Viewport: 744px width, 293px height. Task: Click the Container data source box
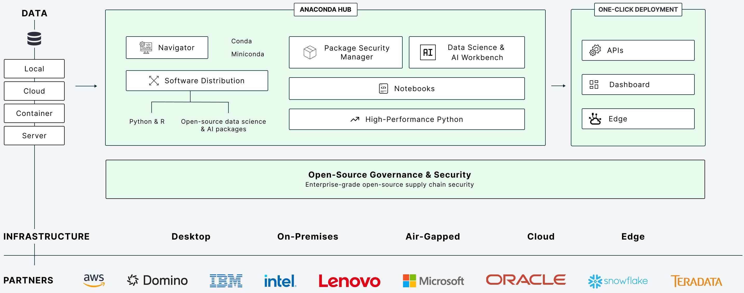pos(34,113)
